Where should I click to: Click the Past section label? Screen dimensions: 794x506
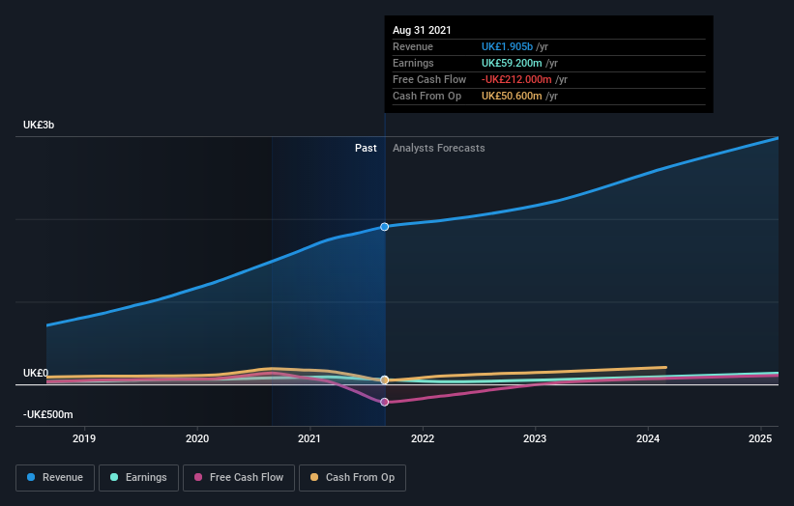(x=366, y=148)
